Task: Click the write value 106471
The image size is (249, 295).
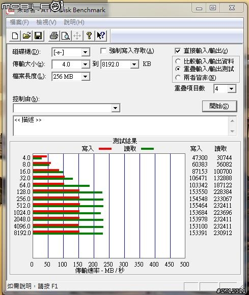Action: (198, 178)
